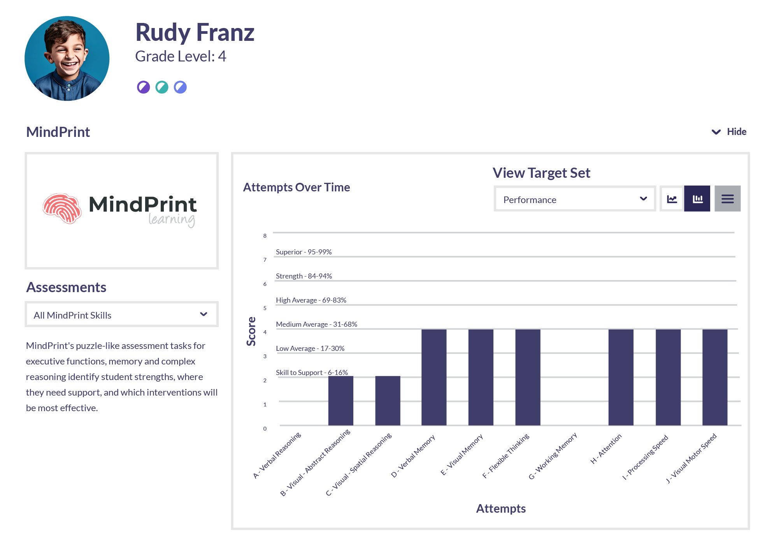Open the Performance target set dropdown

pyautogui.click(x=575, y=199)
